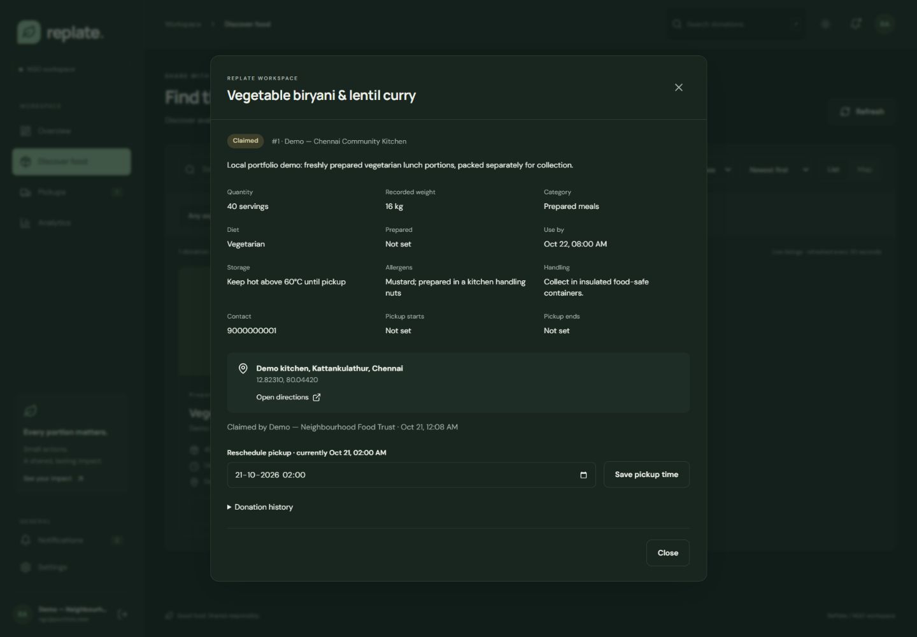This screenshot has width=917, height=637.
Task: Click the "Not set" value under Prepared
Action: coord(398,244)
